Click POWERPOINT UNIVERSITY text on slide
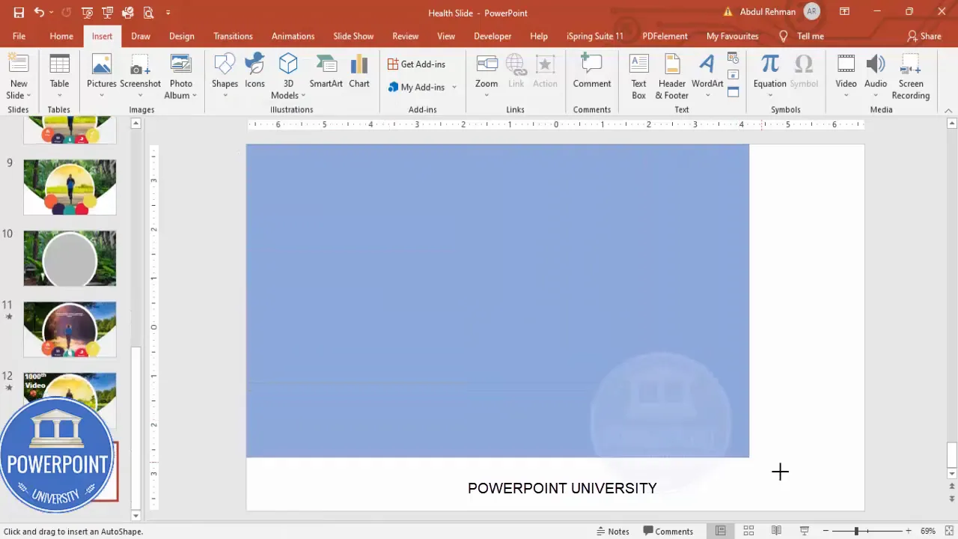This screenshot has height=539, width=958. pyautogui.click(x=562, y=488)
